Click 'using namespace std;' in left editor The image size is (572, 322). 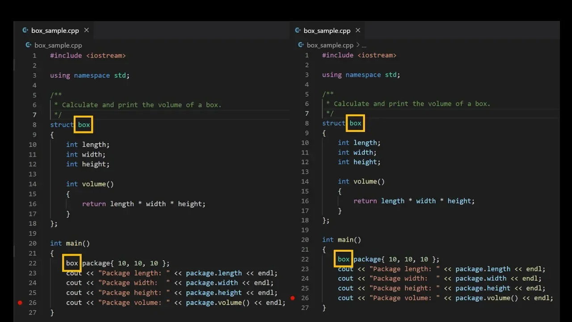point(90,75)
